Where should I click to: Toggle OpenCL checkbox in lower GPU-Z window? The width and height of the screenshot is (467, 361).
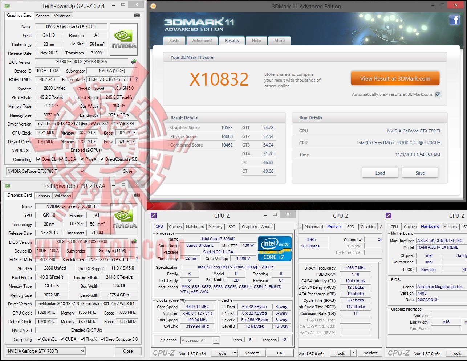click(39, 339)
